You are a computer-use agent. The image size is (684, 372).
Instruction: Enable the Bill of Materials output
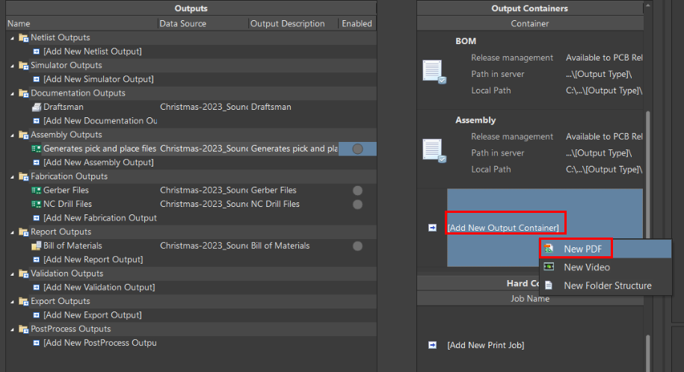358,246
